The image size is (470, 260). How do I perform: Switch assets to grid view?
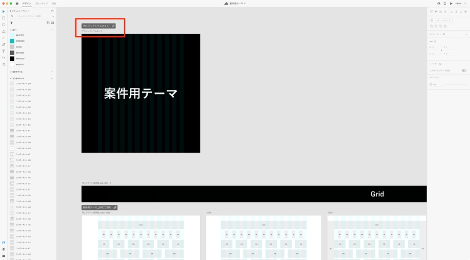pyautogui.click(x=53, y=23)
